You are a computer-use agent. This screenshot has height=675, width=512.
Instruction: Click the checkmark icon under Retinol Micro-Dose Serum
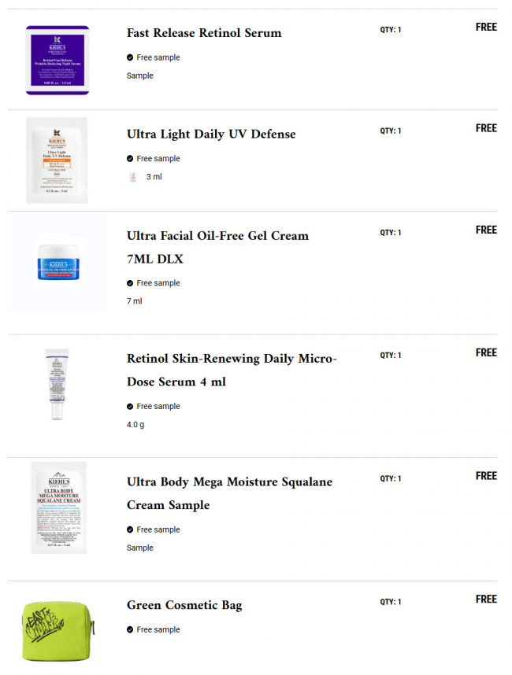click(x=130, y=407)
